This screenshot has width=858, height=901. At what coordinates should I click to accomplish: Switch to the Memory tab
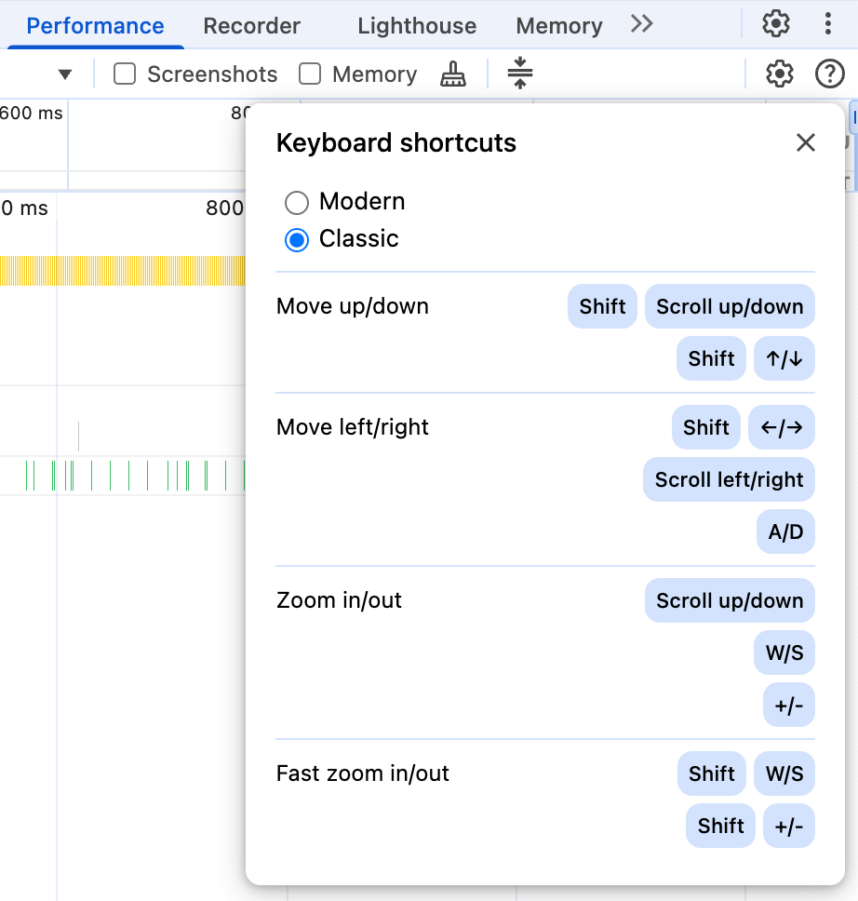[x=558, y=25]
